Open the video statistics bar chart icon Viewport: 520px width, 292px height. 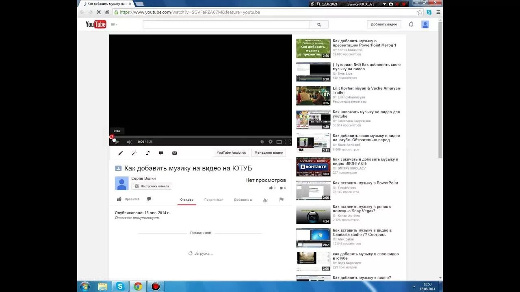265,200
